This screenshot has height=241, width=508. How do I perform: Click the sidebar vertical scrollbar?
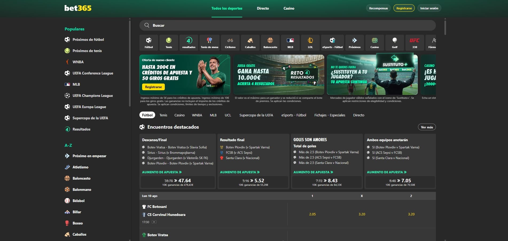130,64
